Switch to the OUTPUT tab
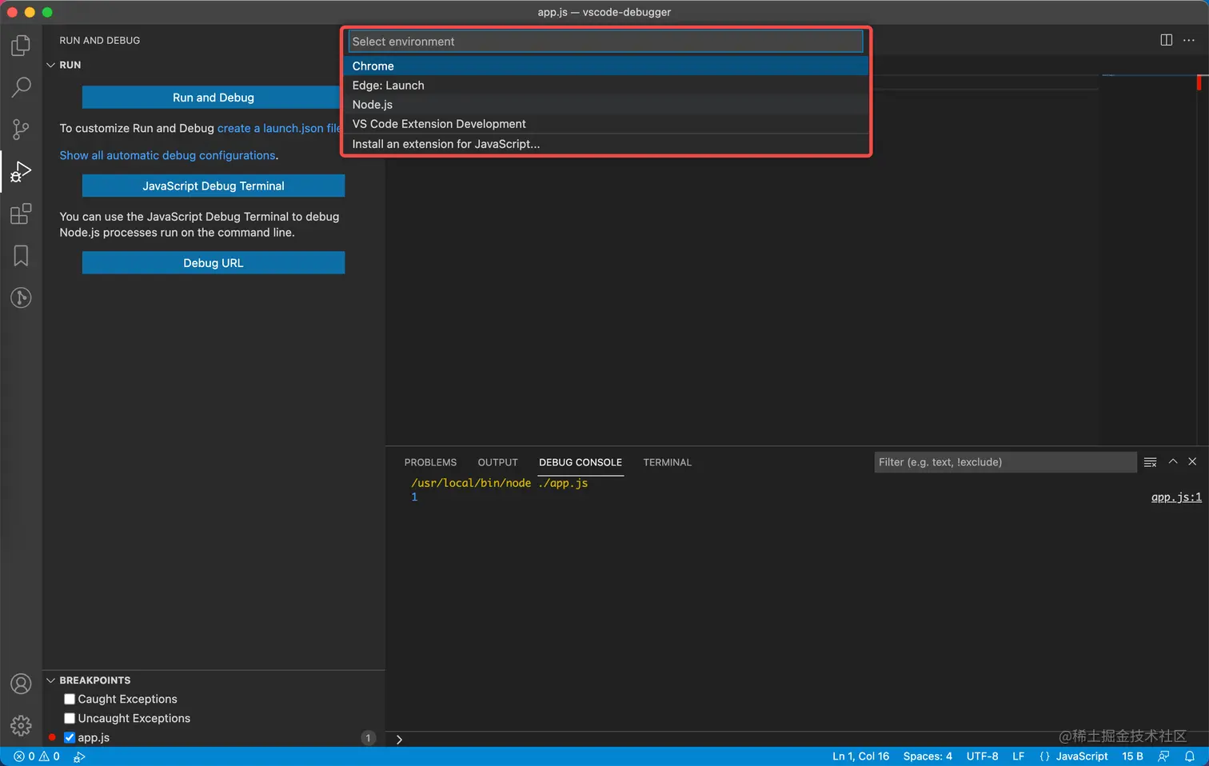 [497, 462]
